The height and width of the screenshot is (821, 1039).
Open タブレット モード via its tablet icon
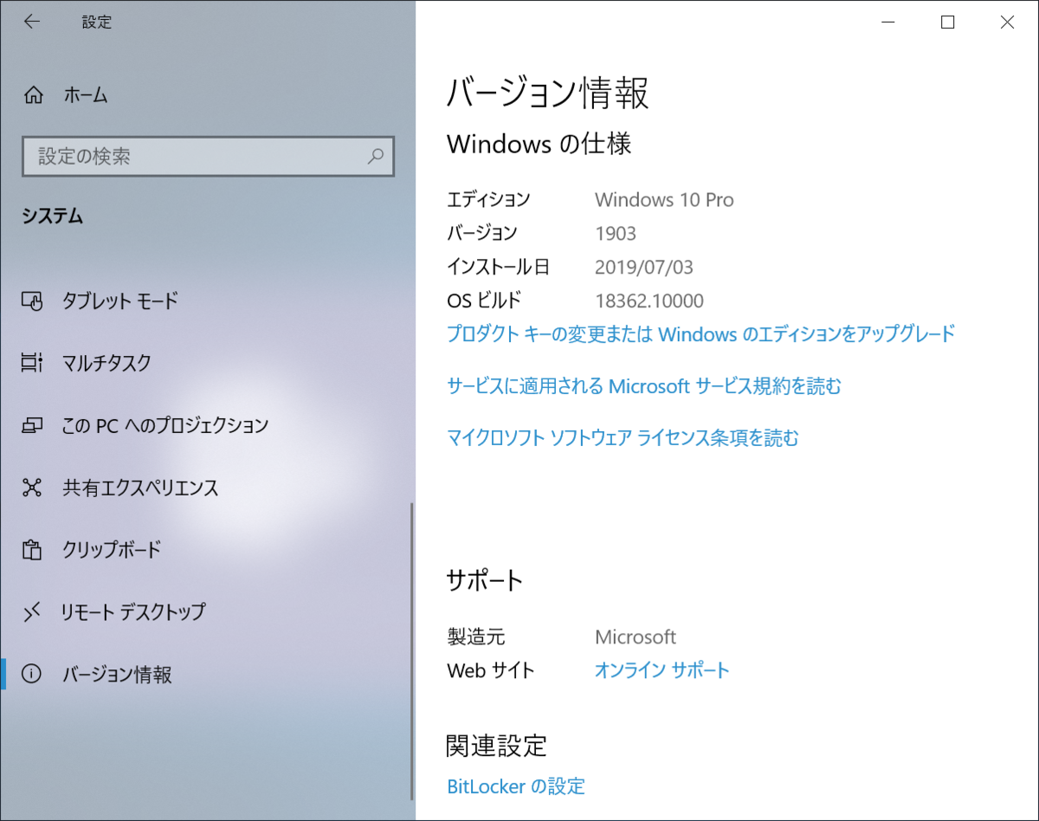click(x=33, y=301)
